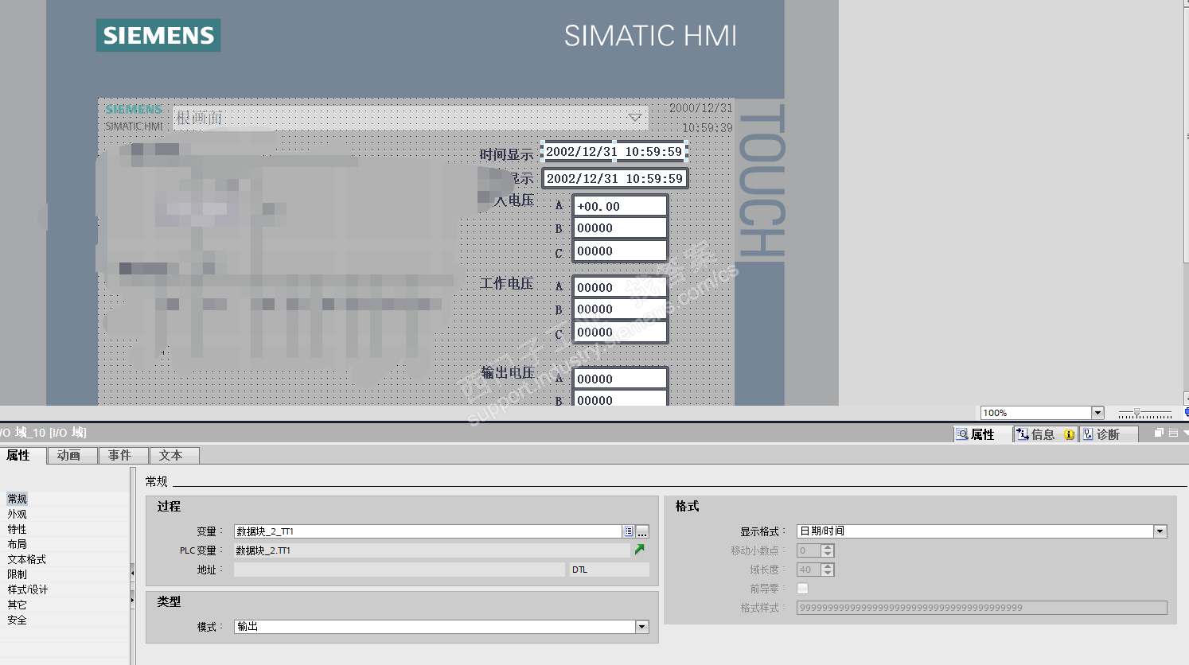Click the PLC 变量 field showing 数据块_2.TT1
1189x665 pixels.
pyautogui.click(x=432, y=550)
